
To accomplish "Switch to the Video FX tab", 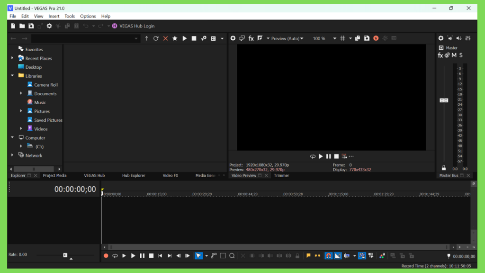I will 171,175.
